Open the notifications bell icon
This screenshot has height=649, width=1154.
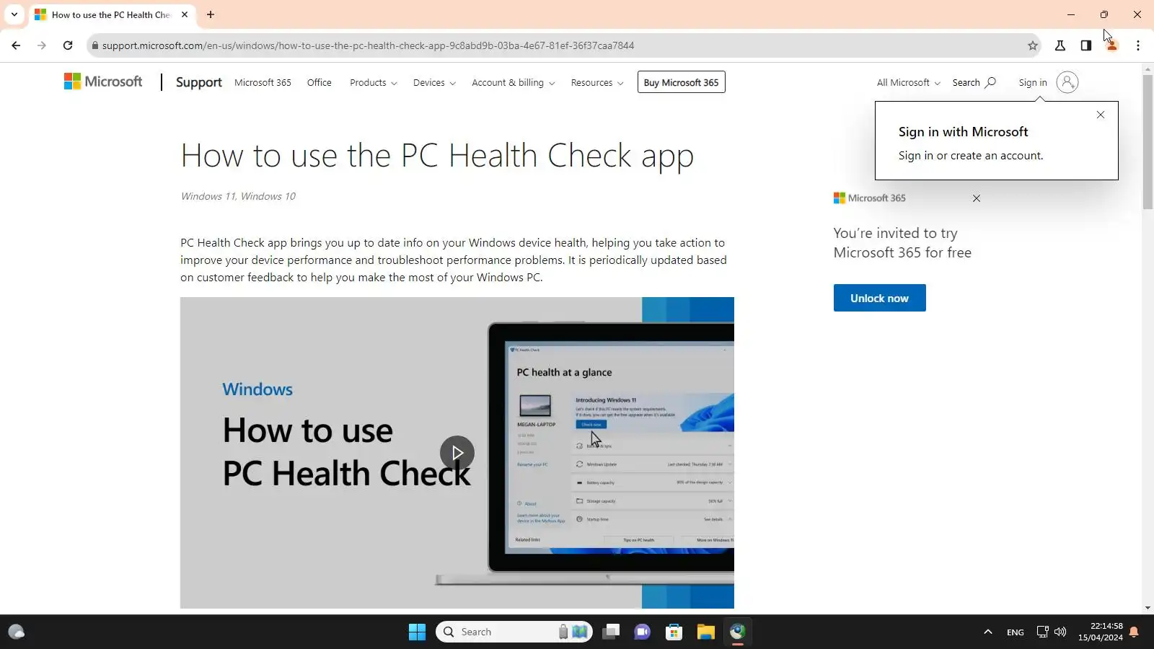pos(1135,632)
